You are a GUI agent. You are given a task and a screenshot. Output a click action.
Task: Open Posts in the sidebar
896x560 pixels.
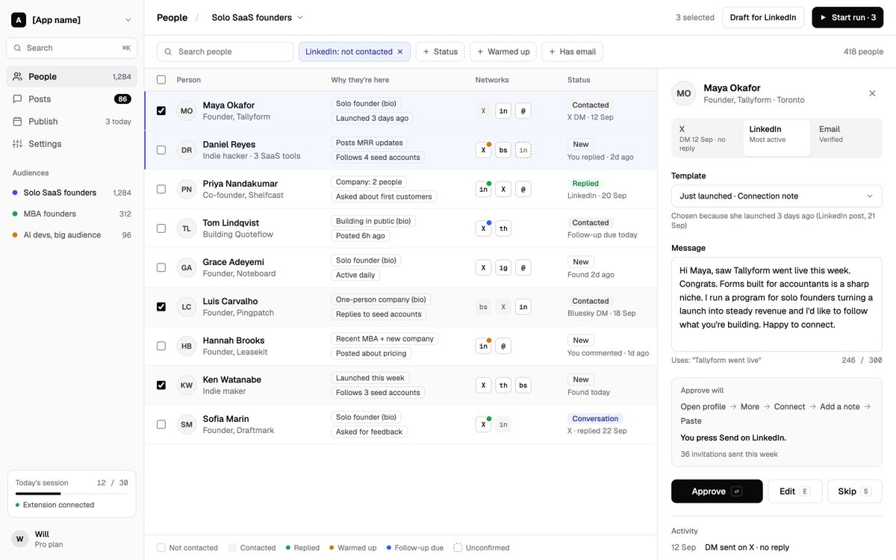point(72,99)
